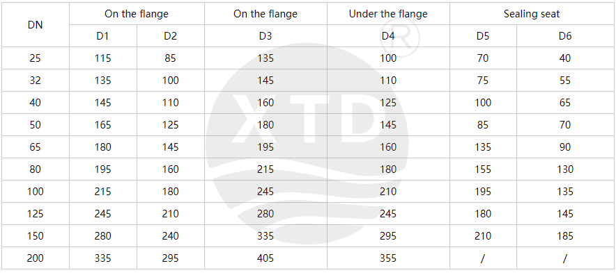Click D6 value 185 for DN 150
Viewport: 616px width, 275px height.
(x=565, y=236)
